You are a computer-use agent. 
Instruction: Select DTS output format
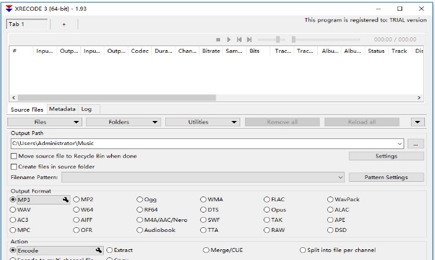point(209,210)
